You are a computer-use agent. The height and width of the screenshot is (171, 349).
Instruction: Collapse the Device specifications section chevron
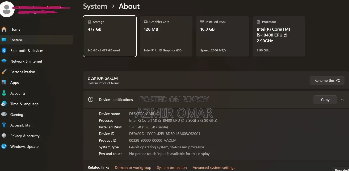[x=342, y=100]
